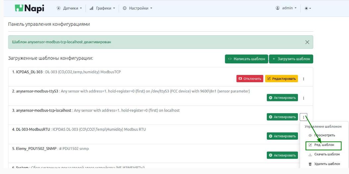Select Просмотреть in template menu
Viewport: 349px width, 174px height.
tap(323, 135)
